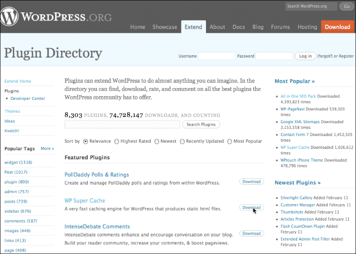Open the Kvetch! sidebar link
This screenshot has height=254, width=356.
(x=12, y=131)
